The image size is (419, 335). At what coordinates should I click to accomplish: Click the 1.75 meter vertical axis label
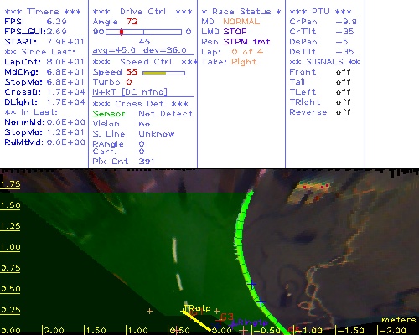pos(10,184)
